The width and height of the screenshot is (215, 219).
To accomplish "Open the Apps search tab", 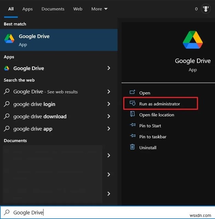I will point(28,9).
